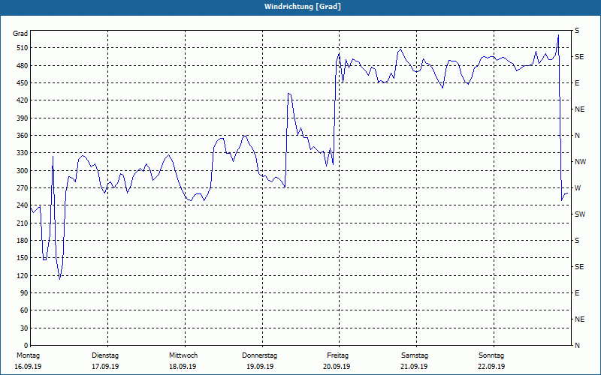601x375 pixels.
Task: Click the 510 value on the degree axis
Action: (x=22, y=48)
